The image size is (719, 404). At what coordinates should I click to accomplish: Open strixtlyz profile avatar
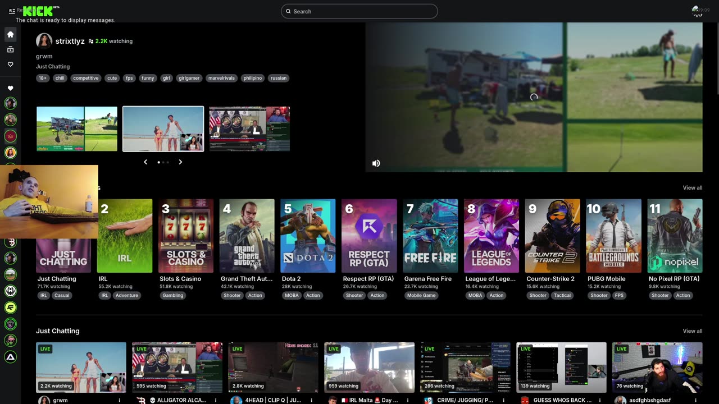[44, 41]
